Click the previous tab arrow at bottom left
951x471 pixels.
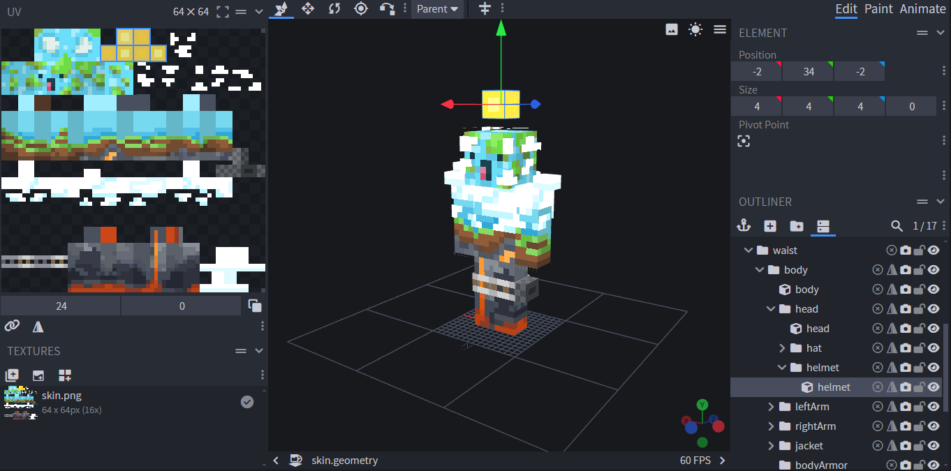(276, 461)
